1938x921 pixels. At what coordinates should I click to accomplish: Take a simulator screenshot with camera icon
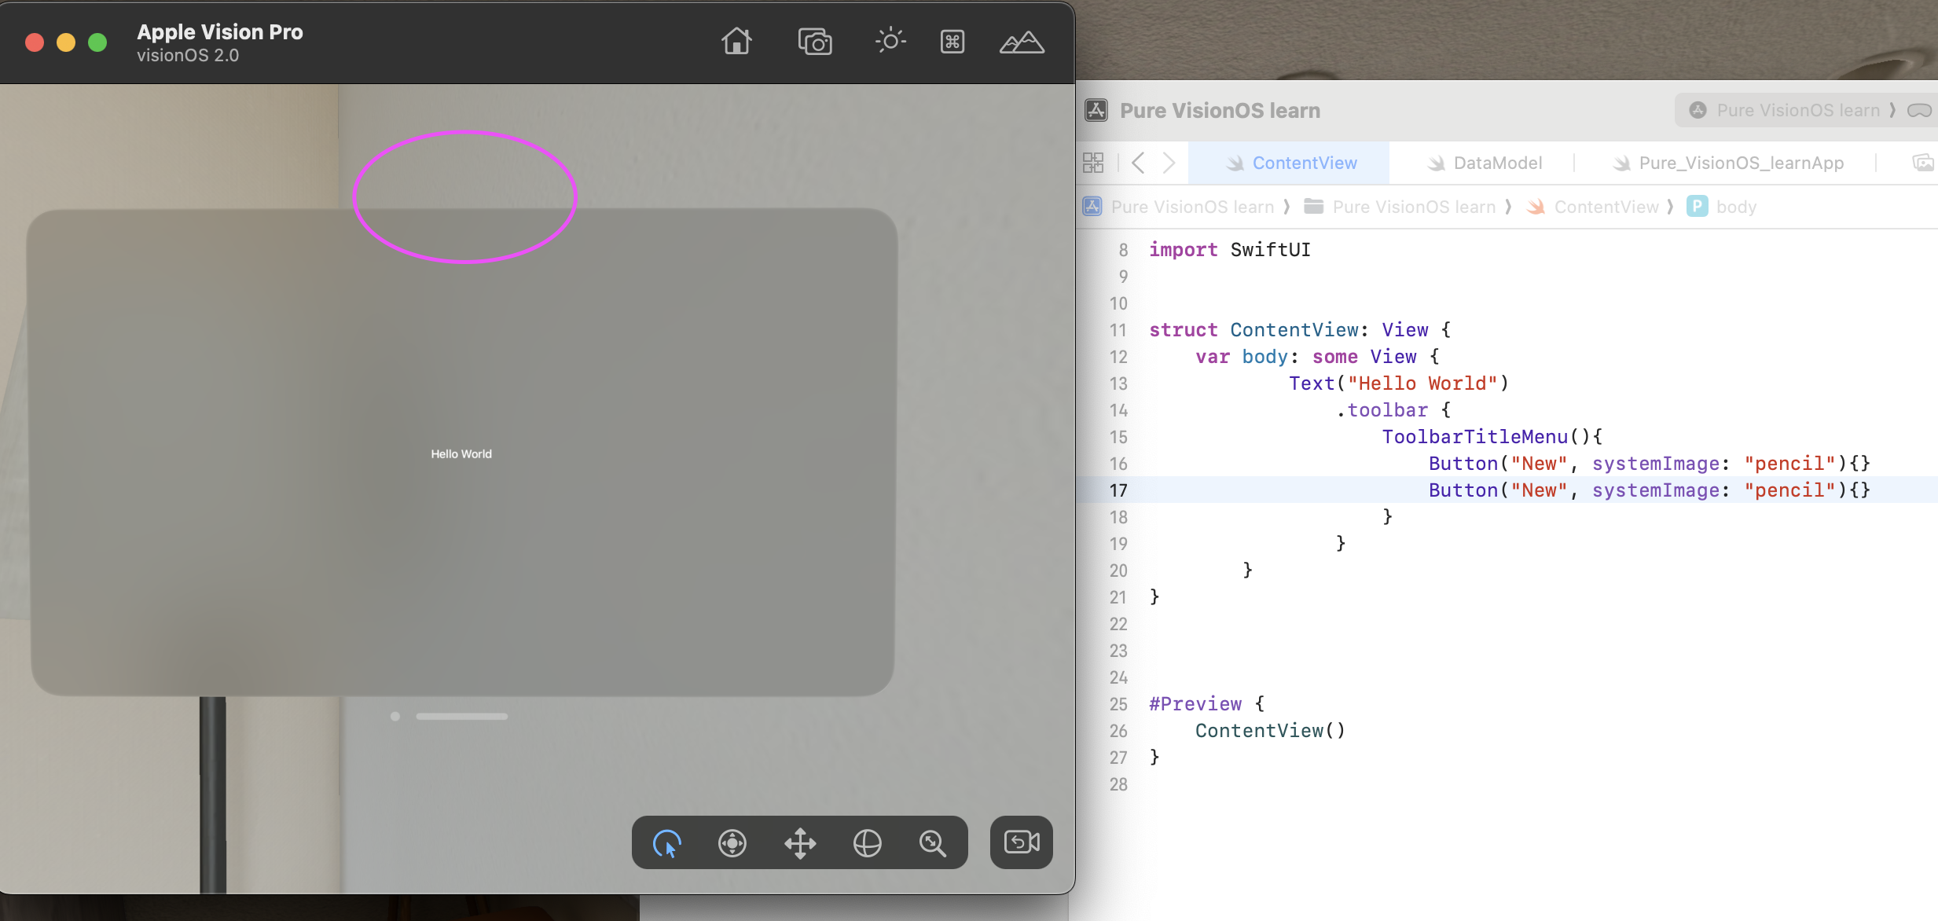pyautogui.click(x=815, y=42)
